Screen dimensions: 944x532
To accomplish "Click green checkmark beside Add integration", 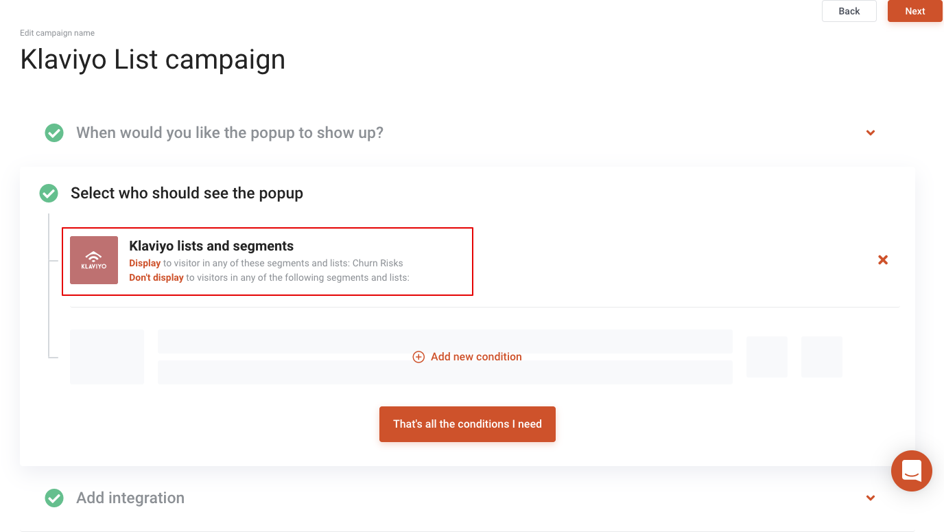I will tap(54, 498).
